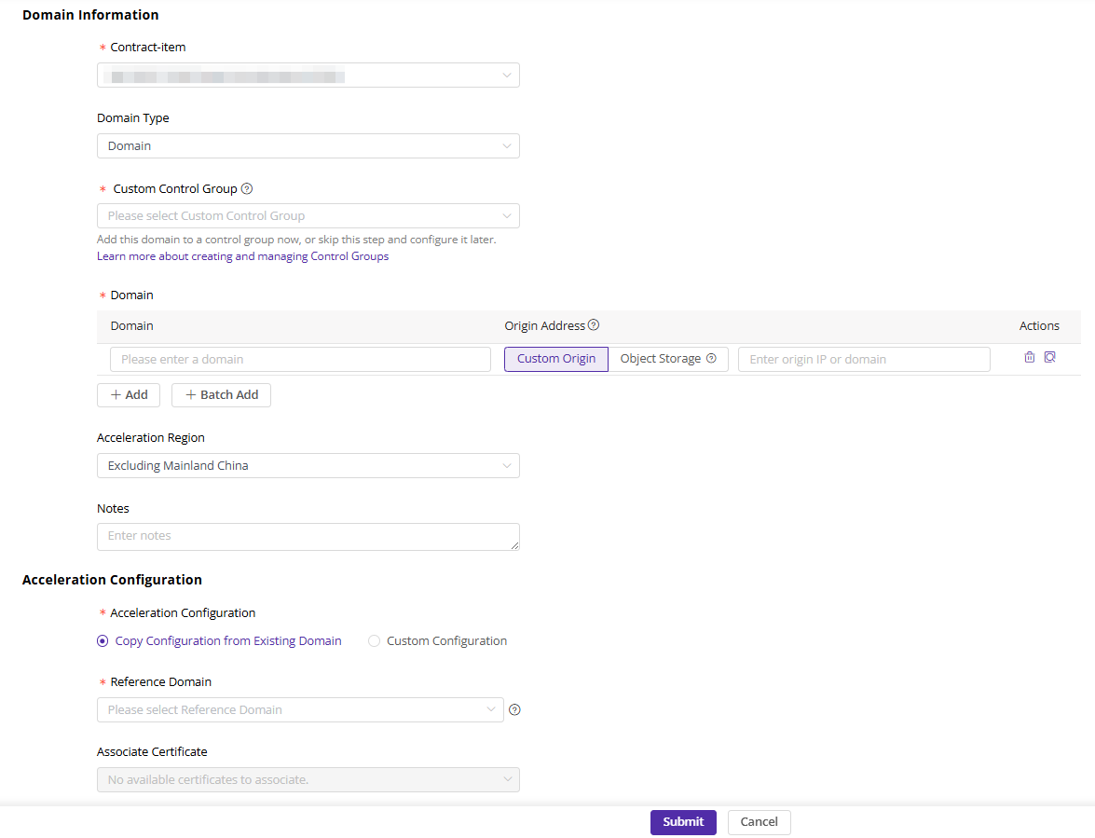Switch origin type to Custom Origin
This screenshot has width=1095, height=838.
click(x=556, y=359)
